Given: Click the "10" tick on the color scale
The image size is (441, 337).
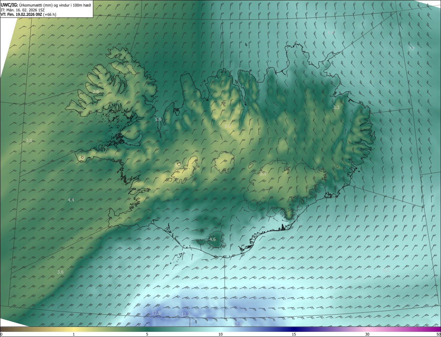Looking at the screenshot, I should coord(220,334).
